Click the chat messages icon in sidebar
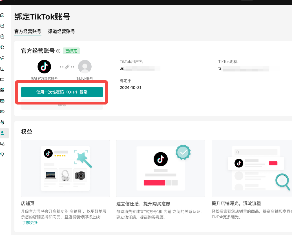 [3, 144]
